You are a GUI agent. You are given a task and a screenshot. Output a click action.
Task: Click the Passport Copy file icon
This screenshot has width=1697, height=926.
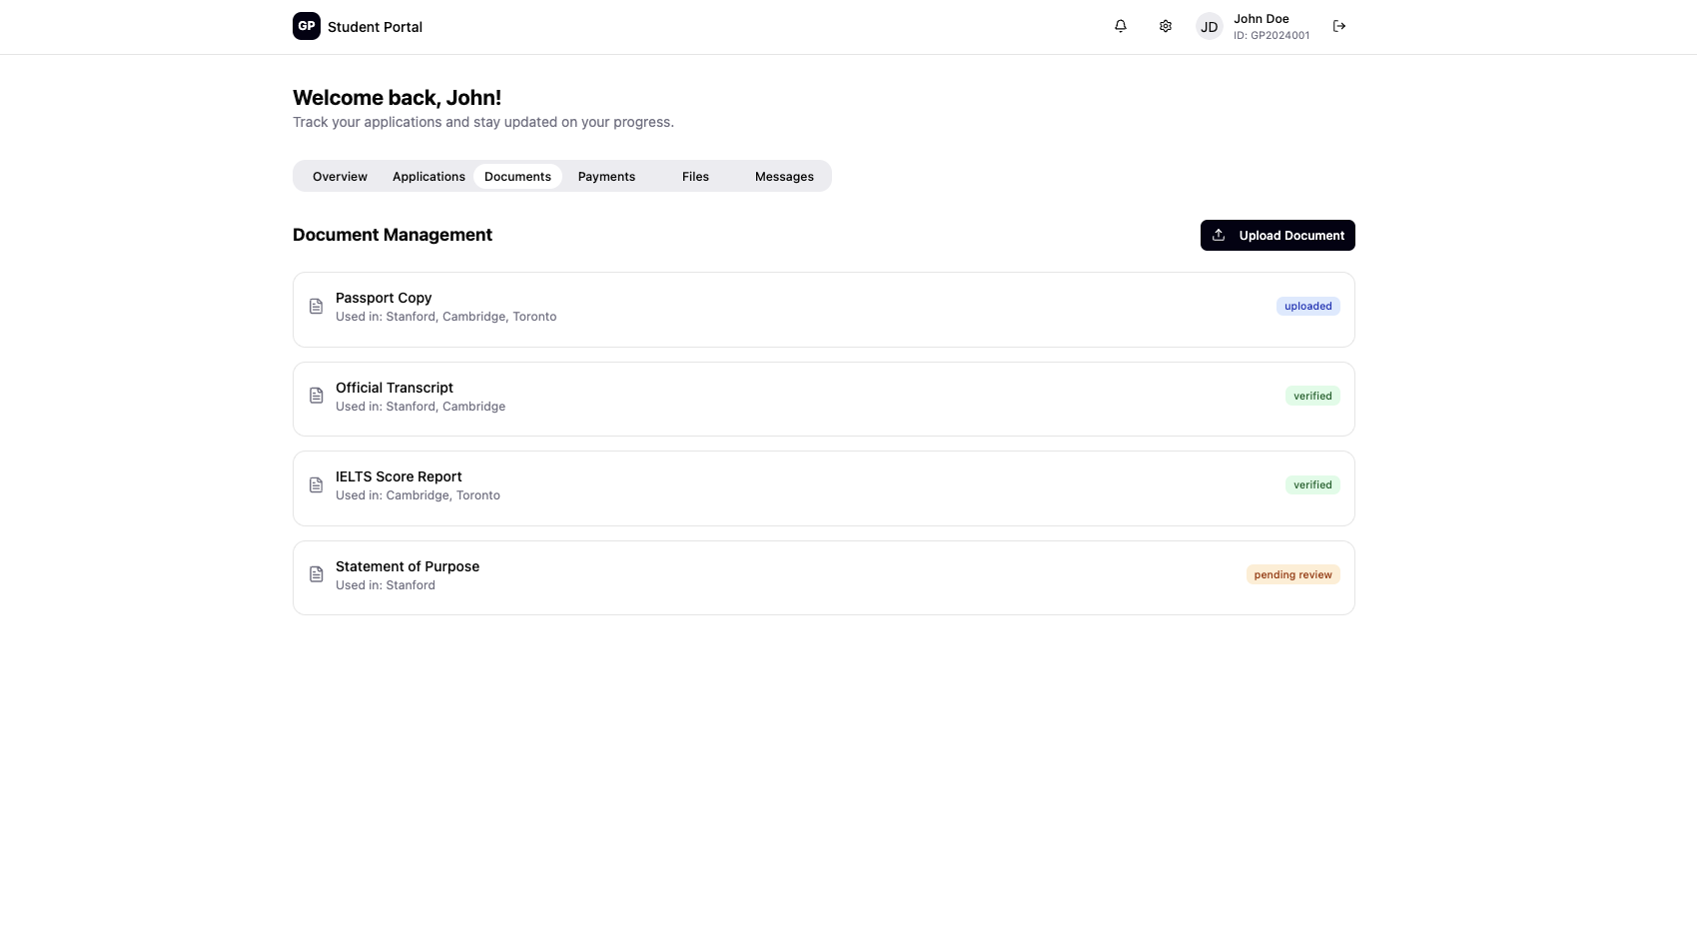point(317,307)
